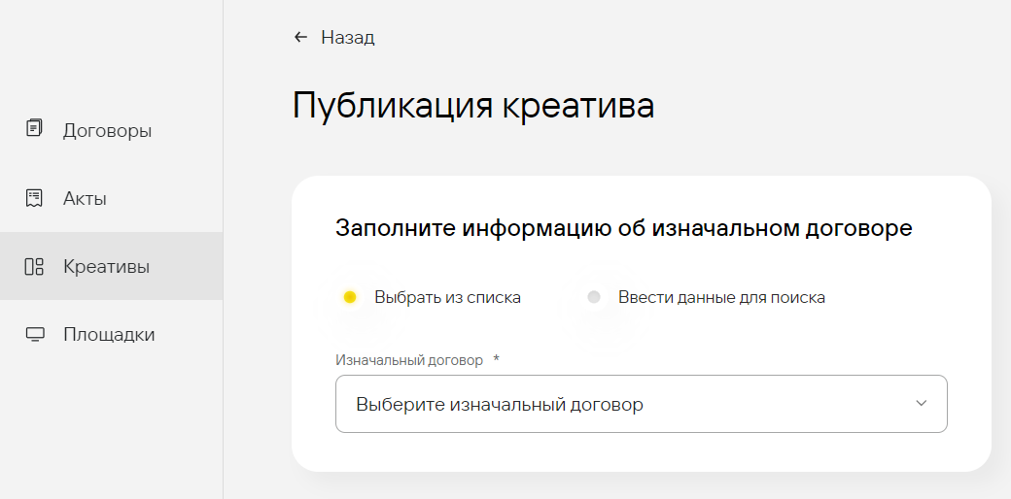
Task: Click the 'Публикация креатива' page heading
Action: (472, 106)
